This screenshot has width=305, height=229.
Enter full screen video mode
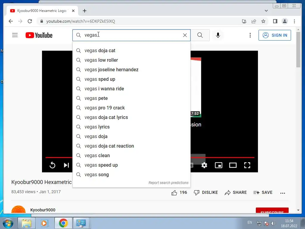point(247,165)
